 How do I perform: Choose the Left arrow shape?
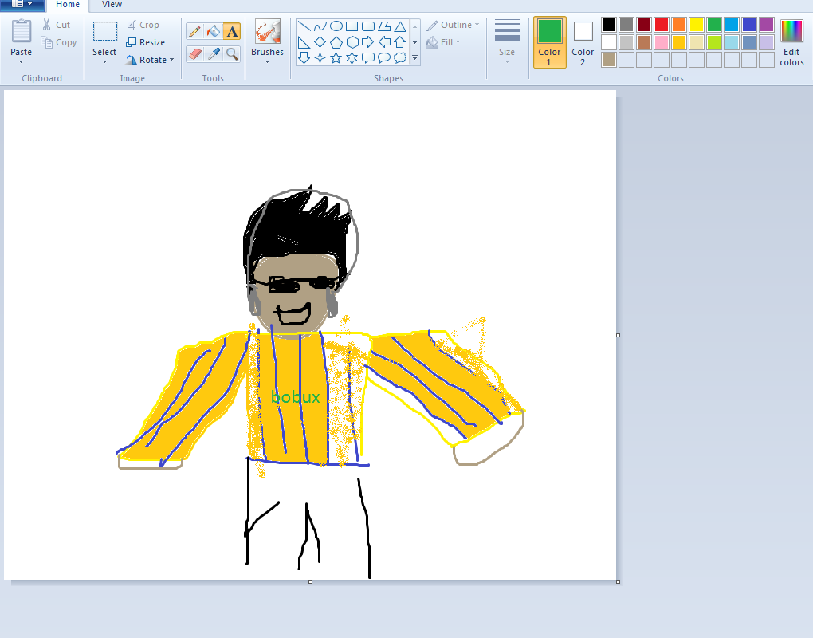point(384,42)
